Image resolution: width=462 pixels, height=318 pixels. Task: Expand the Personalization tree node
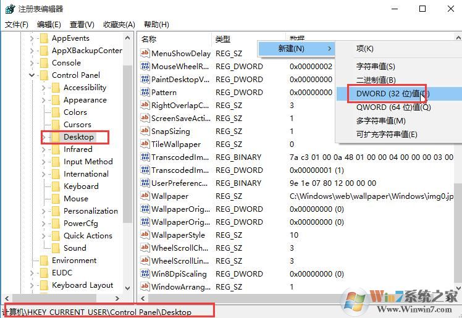[44, 211]
